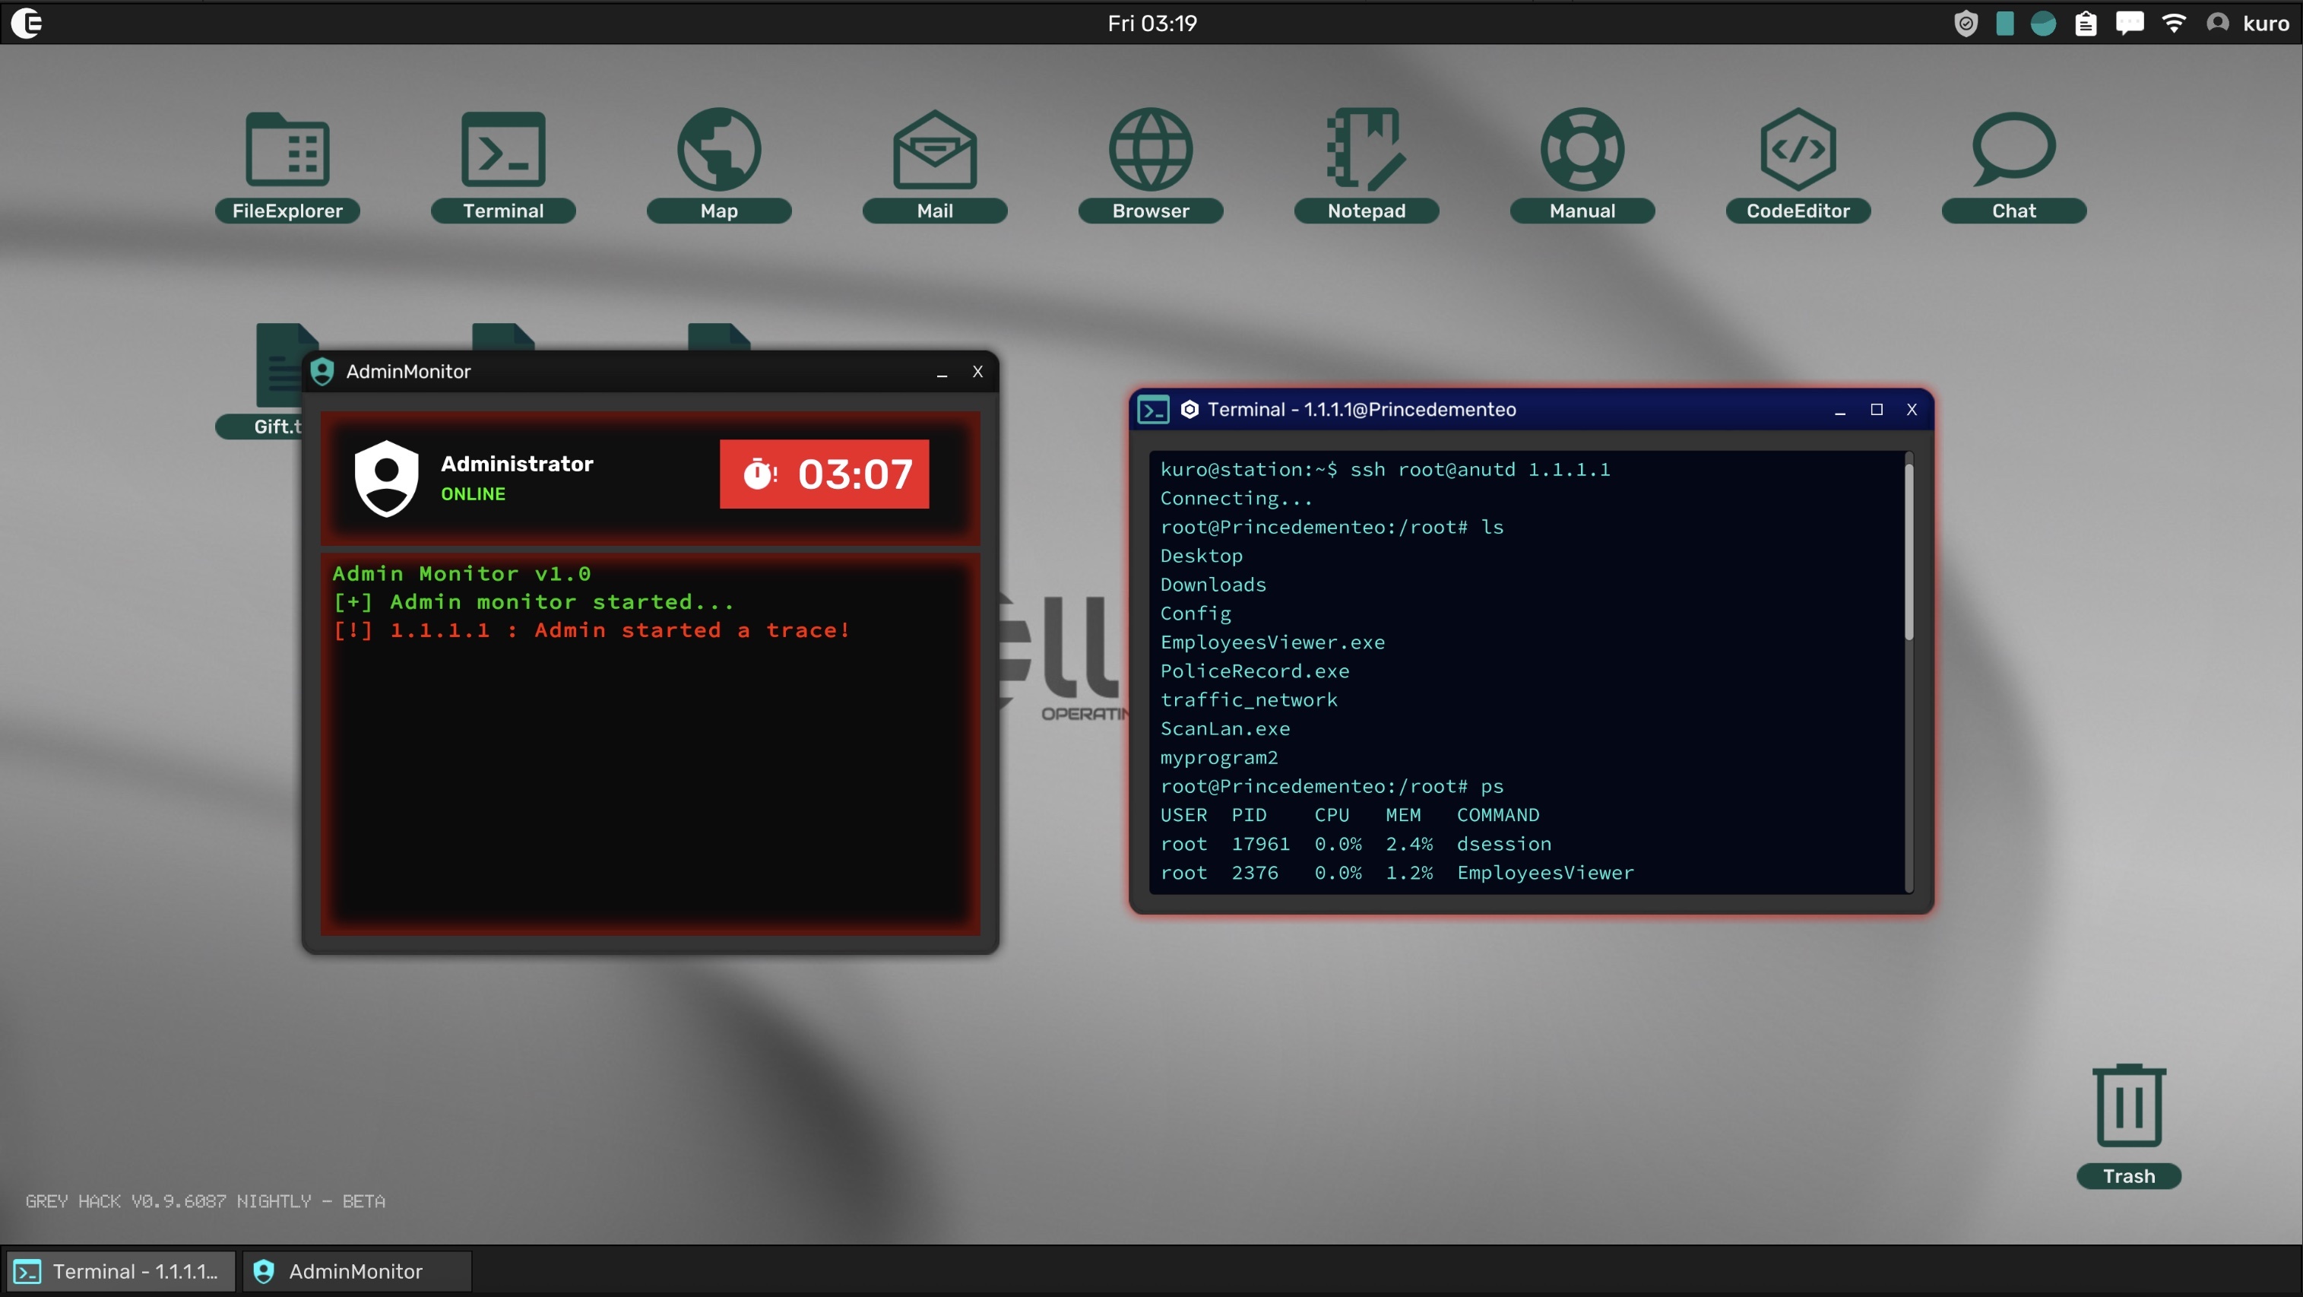
Task: Click the chat message tray icon
Action: click(x=2130, y=24)
